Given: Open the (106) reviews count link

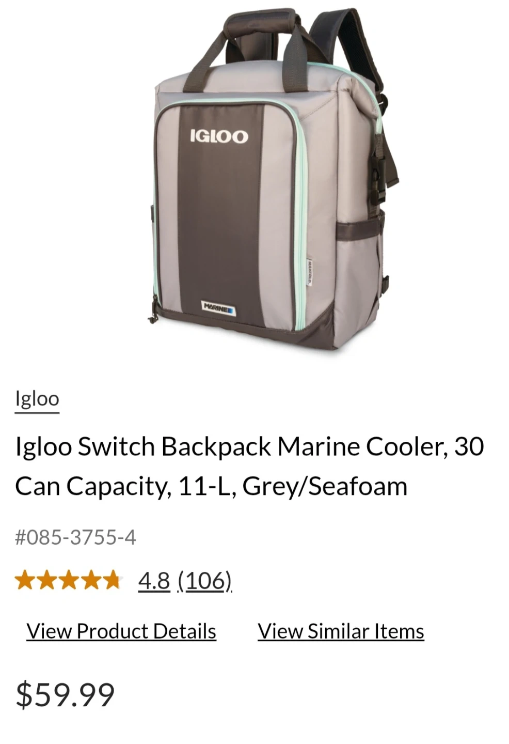Looking at the screenshot, I should pos(205,581).
